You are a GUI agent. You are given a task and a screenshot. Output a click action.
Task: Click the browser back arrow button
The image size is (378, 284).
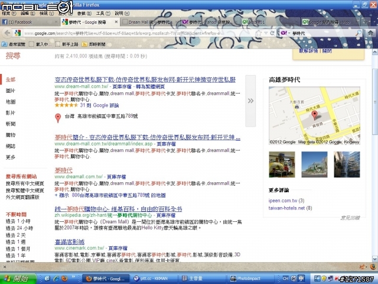click(7, 33)
